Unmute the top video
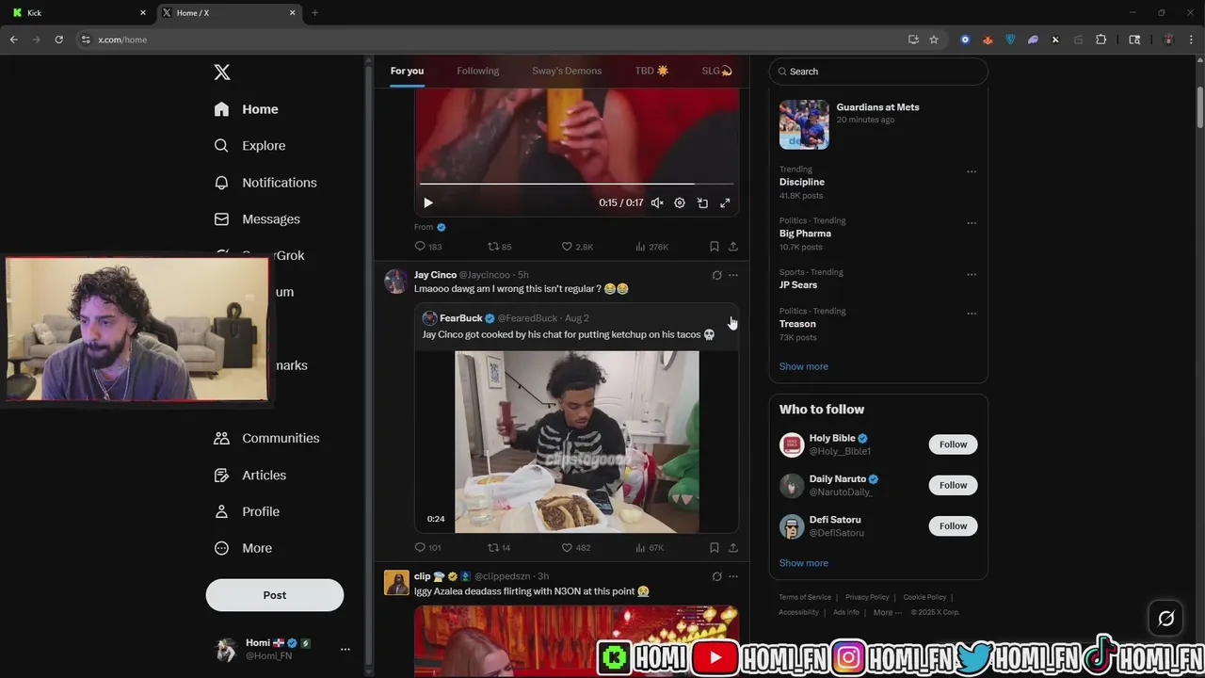Screen dimensions: 1205x678 click(x=657, y=202)
